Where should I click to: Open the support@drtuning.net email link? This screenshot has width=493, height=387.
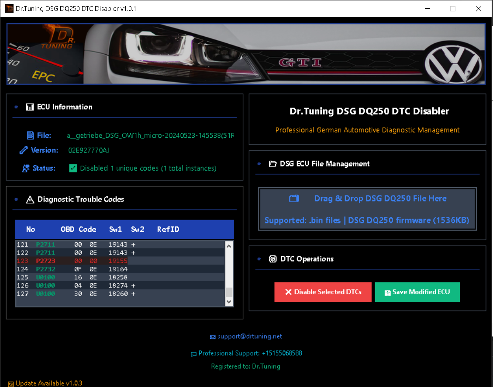(x=250, y=336)
